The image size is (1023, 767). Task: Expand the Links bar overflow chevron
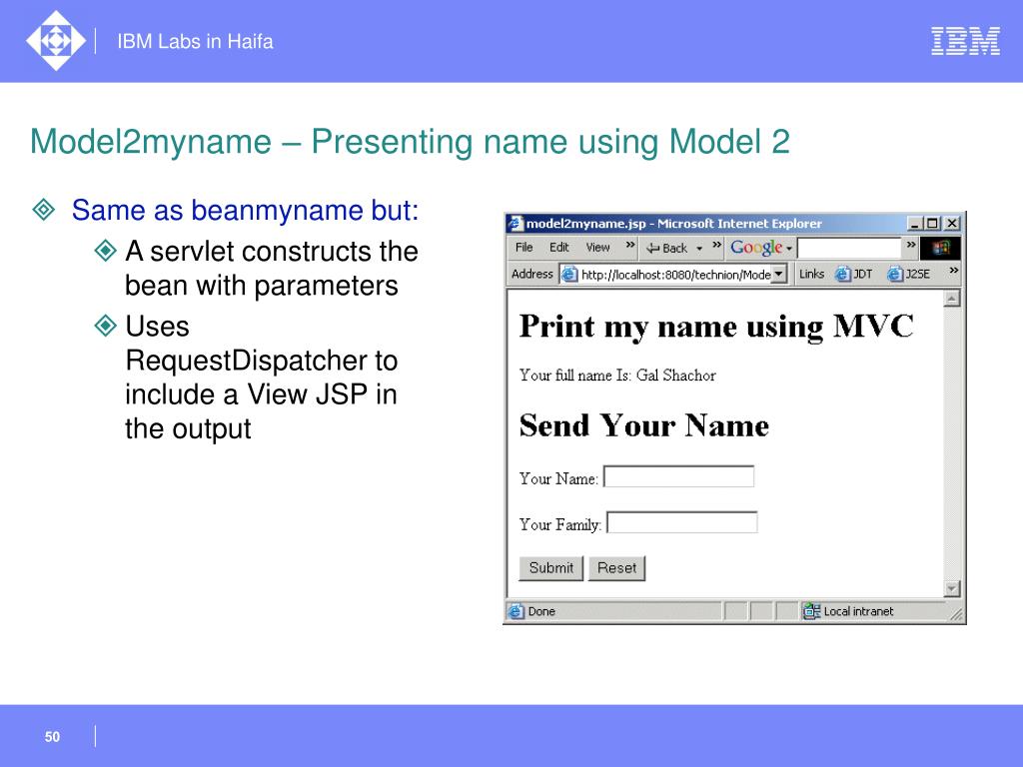point(953,270)
